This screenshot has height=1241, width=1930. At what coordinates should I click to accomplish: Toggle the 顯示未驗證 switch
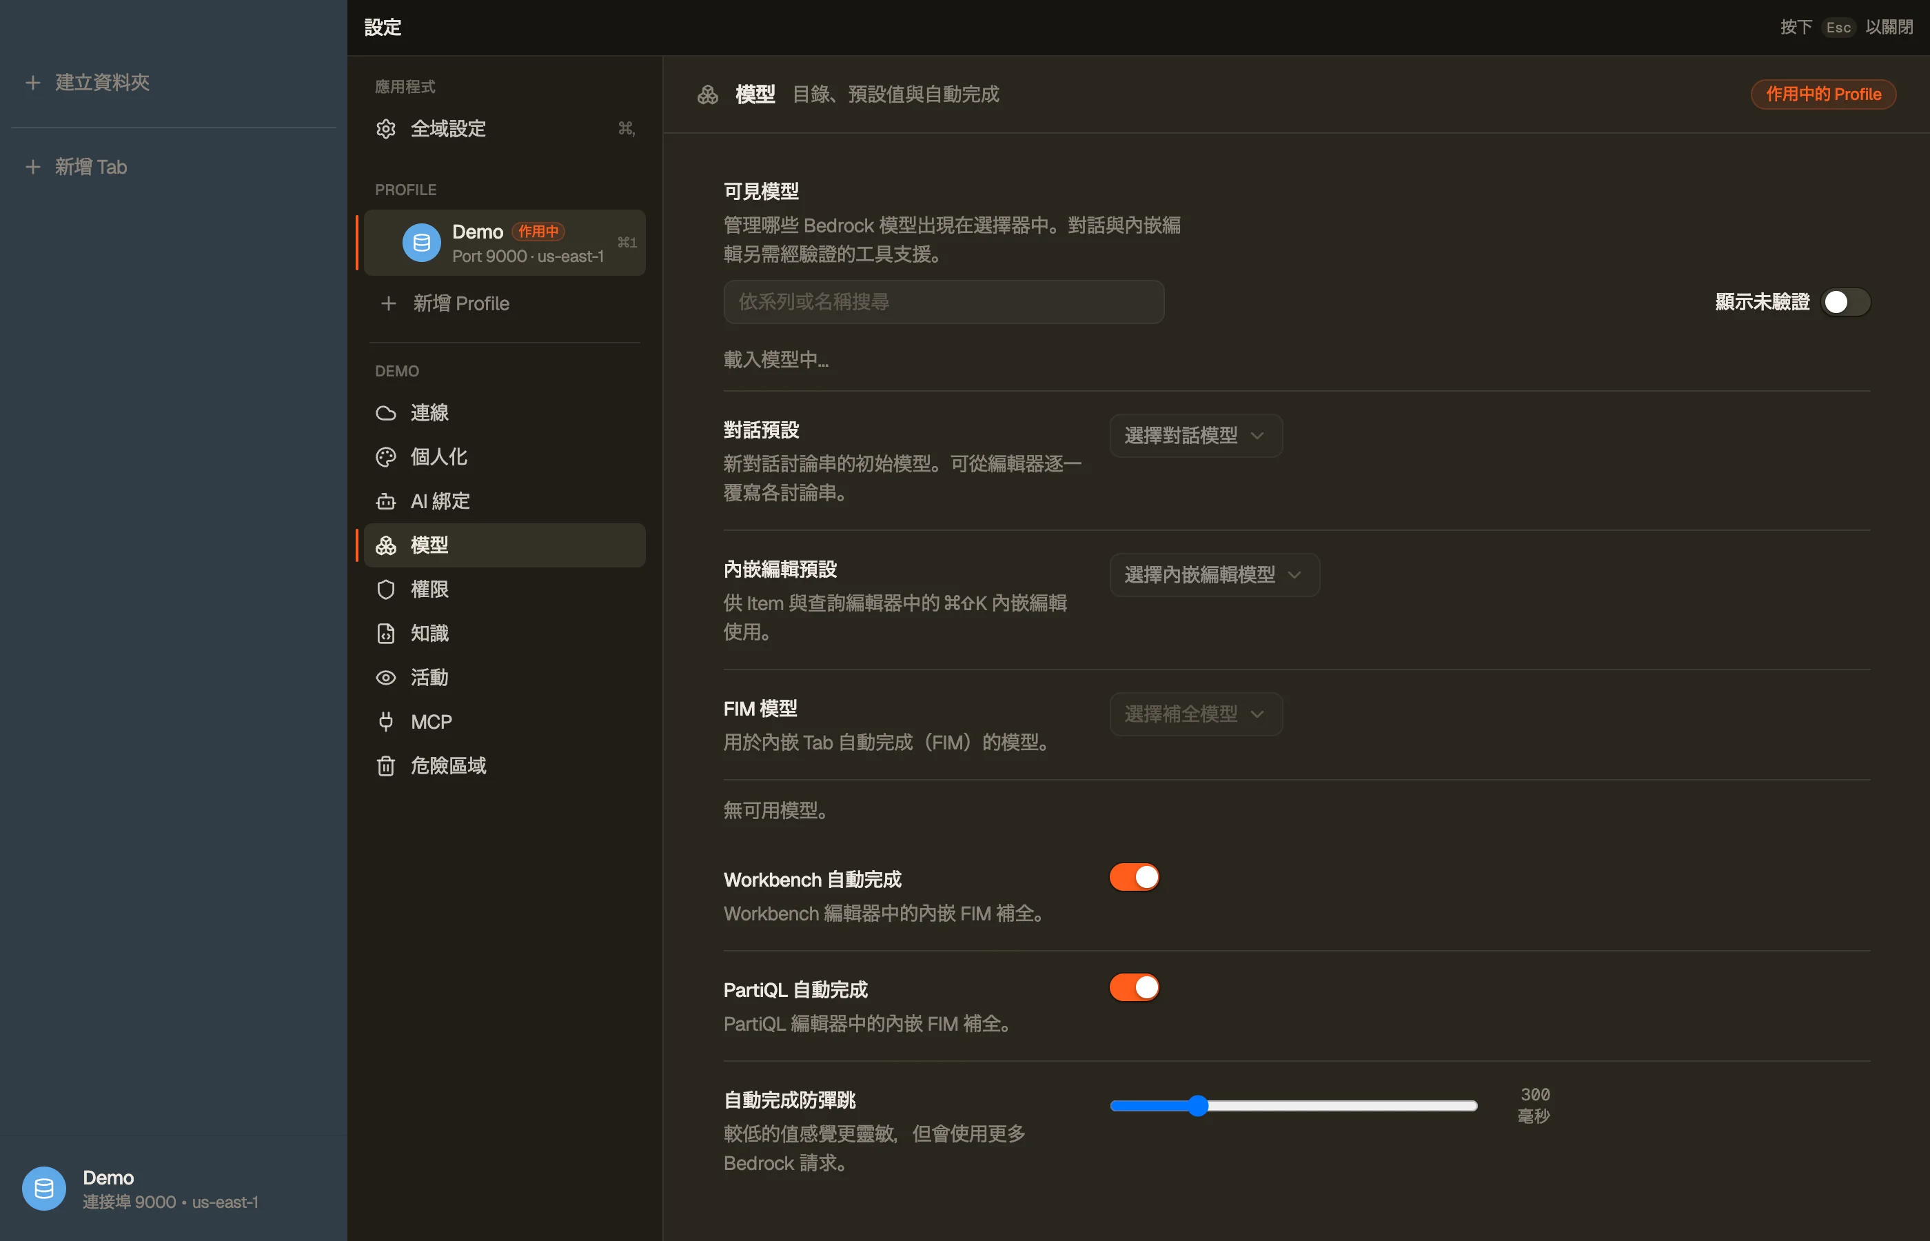(x=1845, y=302)
